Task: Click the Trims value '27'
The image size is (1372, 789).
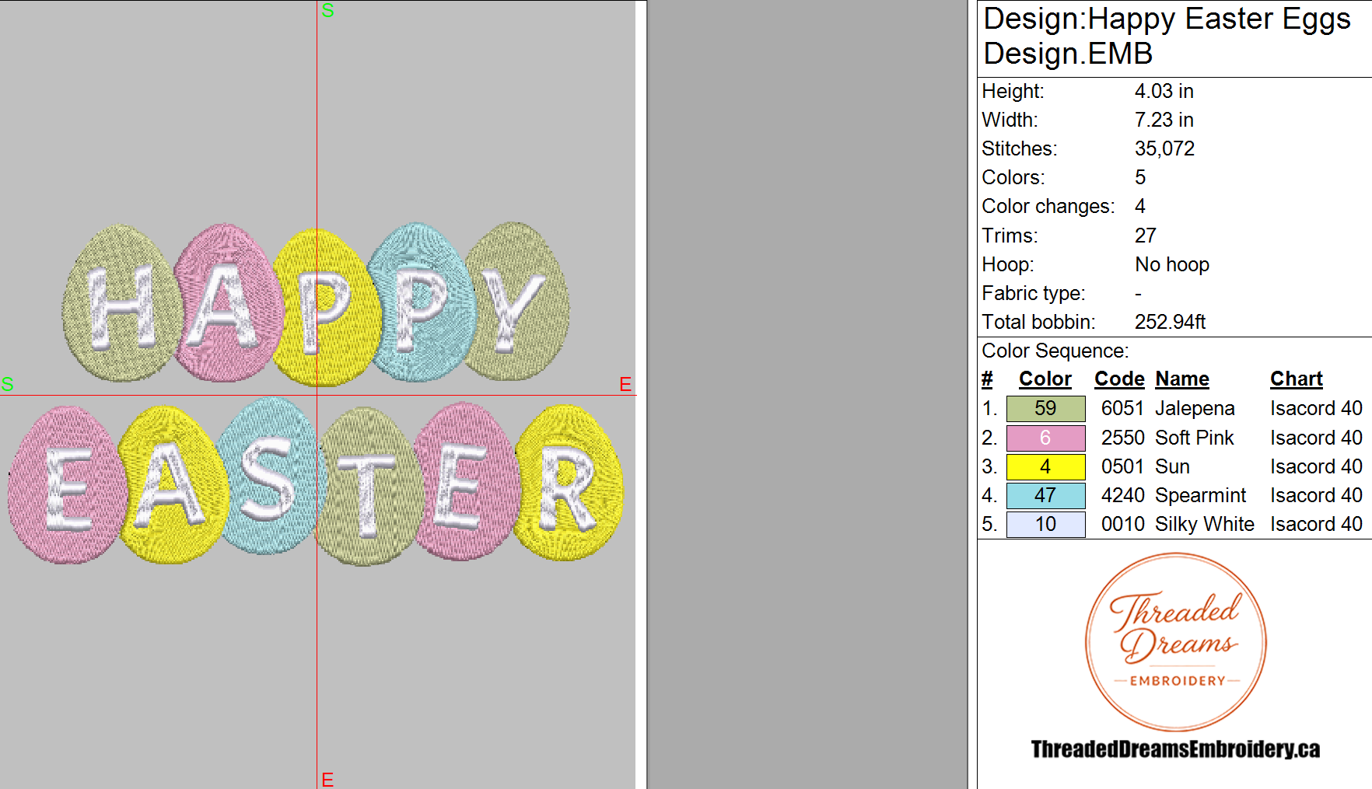Action: click(x=1145, y=236)
